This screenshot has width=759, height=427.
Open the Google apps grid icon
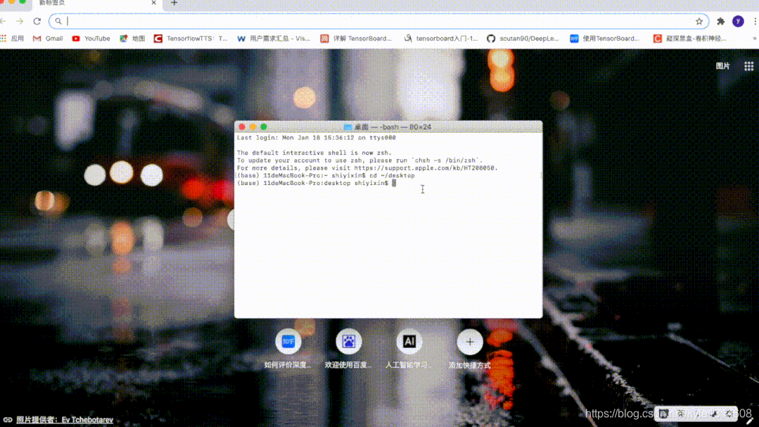pos(749,66)
